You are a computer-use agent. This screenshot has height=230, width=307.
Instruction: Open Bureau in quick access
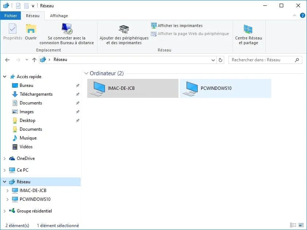(26, 85)
